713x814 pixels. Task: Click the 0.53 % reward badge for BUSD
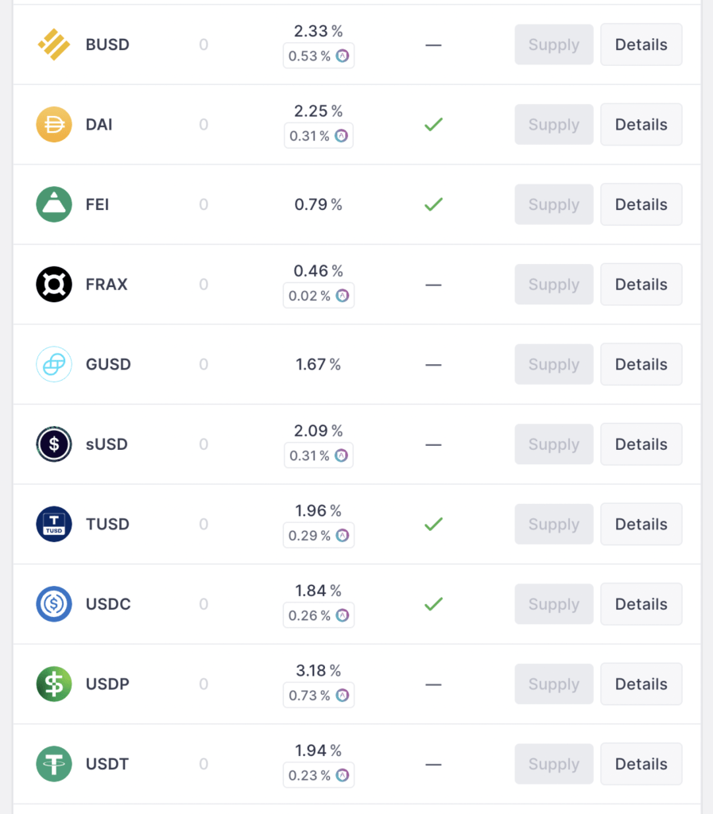pyautogui.click(x=319, y=56)
